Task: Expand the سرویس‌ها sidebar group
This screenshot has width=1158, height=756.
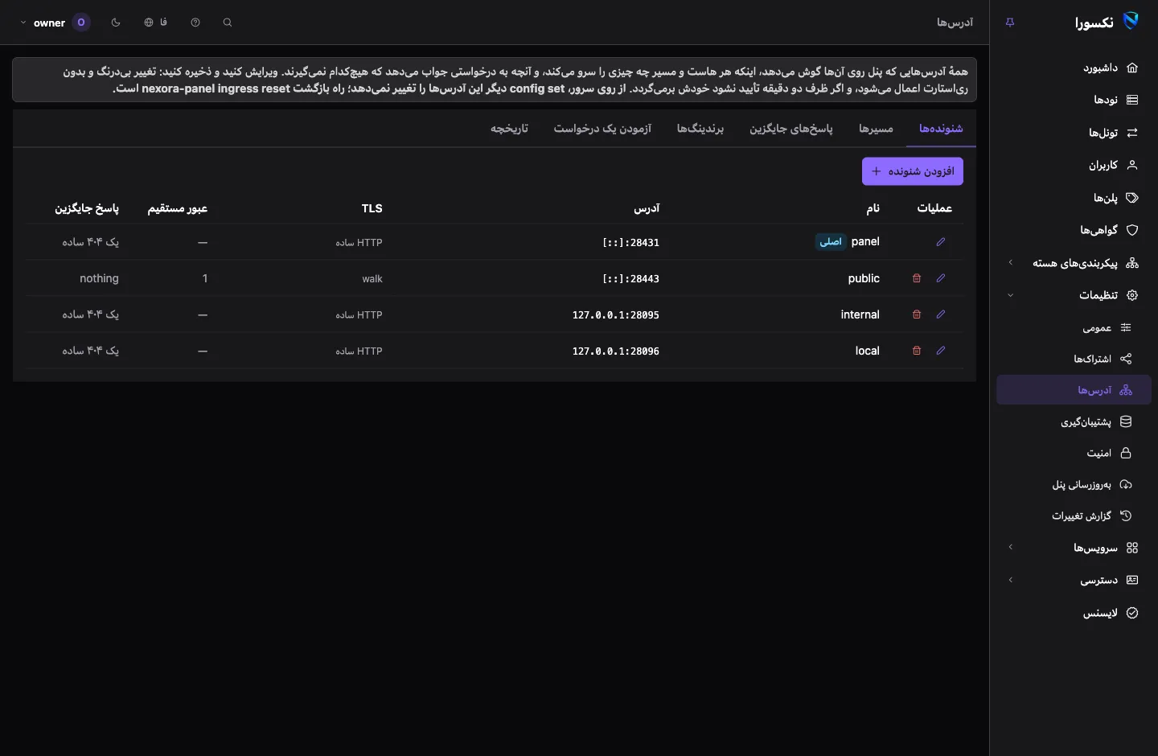Action: (1074, 548)
